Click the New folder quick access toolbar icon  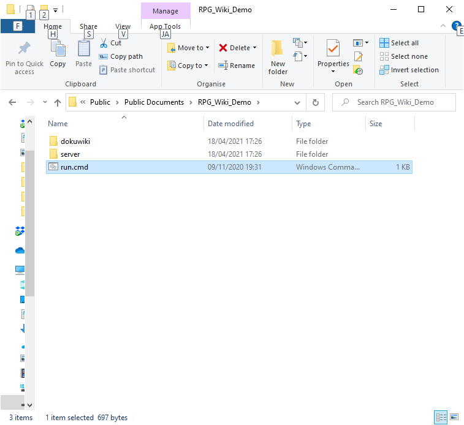[44, 9]
